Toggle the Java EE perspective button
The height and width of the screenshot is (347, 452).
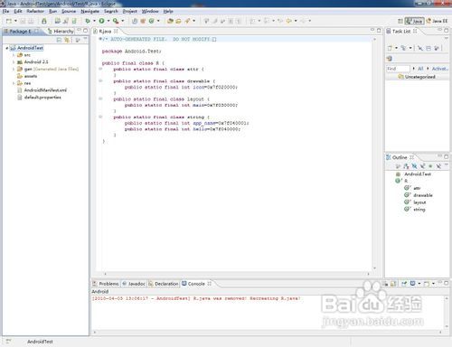[437, 21]
